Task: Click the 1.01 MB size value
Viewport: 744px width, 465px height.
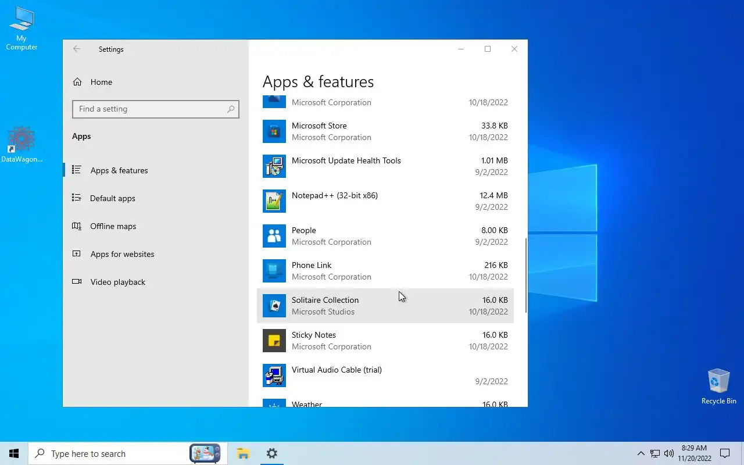Action: point(495,160)
